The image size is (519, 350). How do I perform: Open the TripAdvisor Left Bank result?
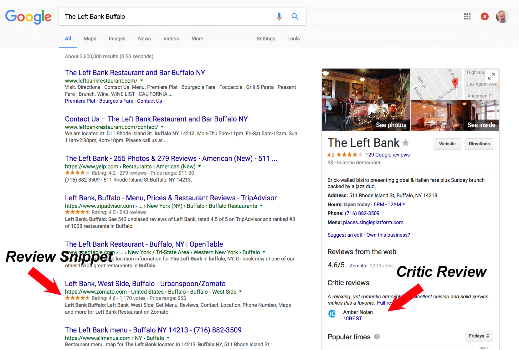171,198
